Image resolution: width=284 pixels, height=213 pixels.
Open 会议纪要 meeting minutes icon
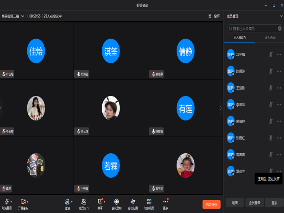point(133,202)
